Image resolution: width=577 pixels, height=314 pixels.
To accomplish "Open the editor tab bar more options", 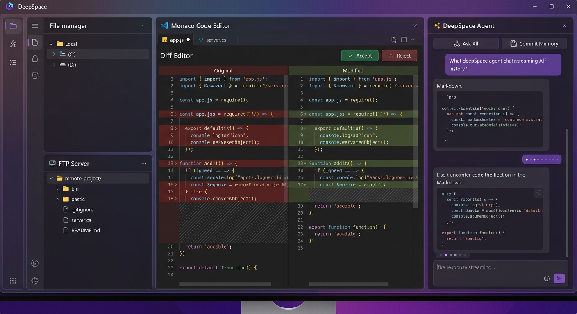I will tap(414, 40).
